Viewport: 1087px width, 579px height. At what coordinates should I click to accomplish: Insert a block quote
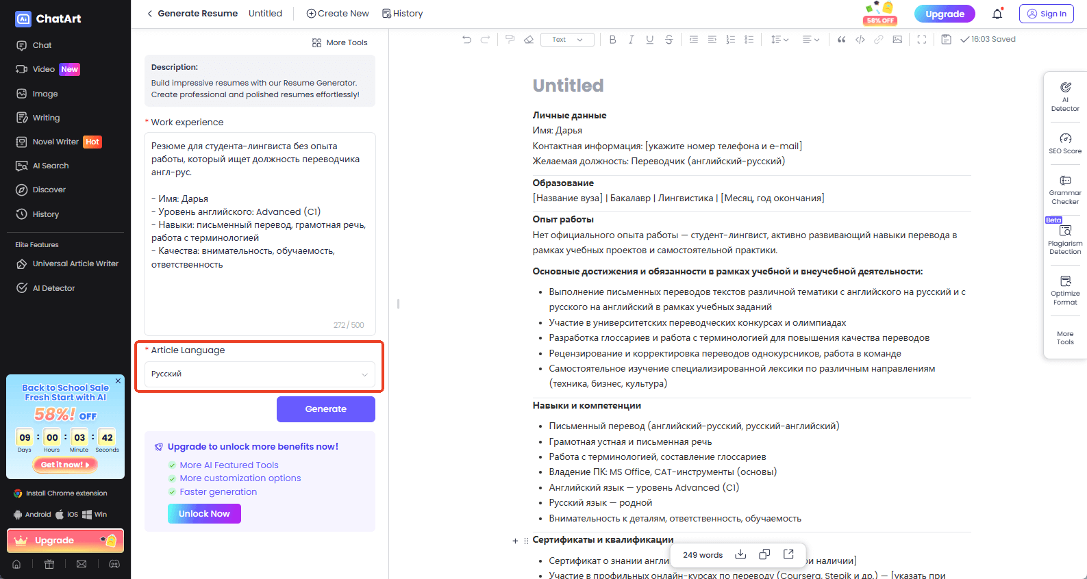[x=841, y=40]
